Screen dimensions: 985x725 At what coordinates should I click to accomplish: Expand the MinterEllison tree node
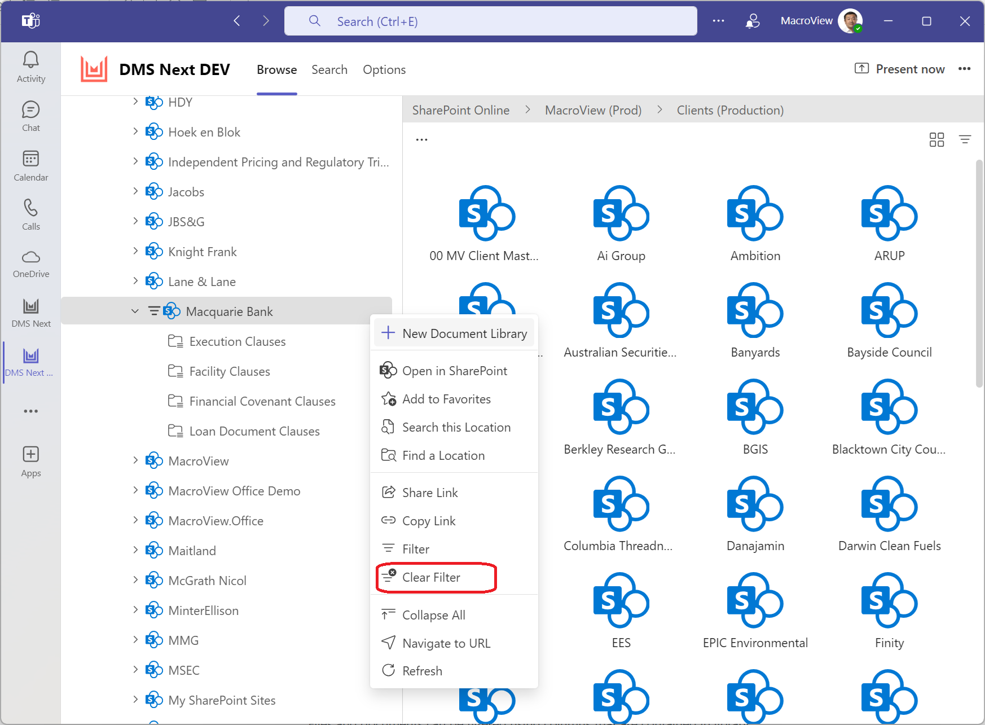click(135, 610)
